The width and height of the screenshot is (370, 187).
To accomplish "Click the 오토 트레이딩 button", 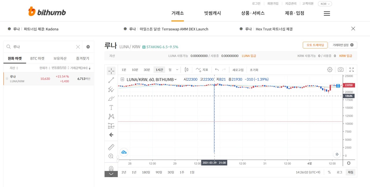I will [x=315, y=45].
